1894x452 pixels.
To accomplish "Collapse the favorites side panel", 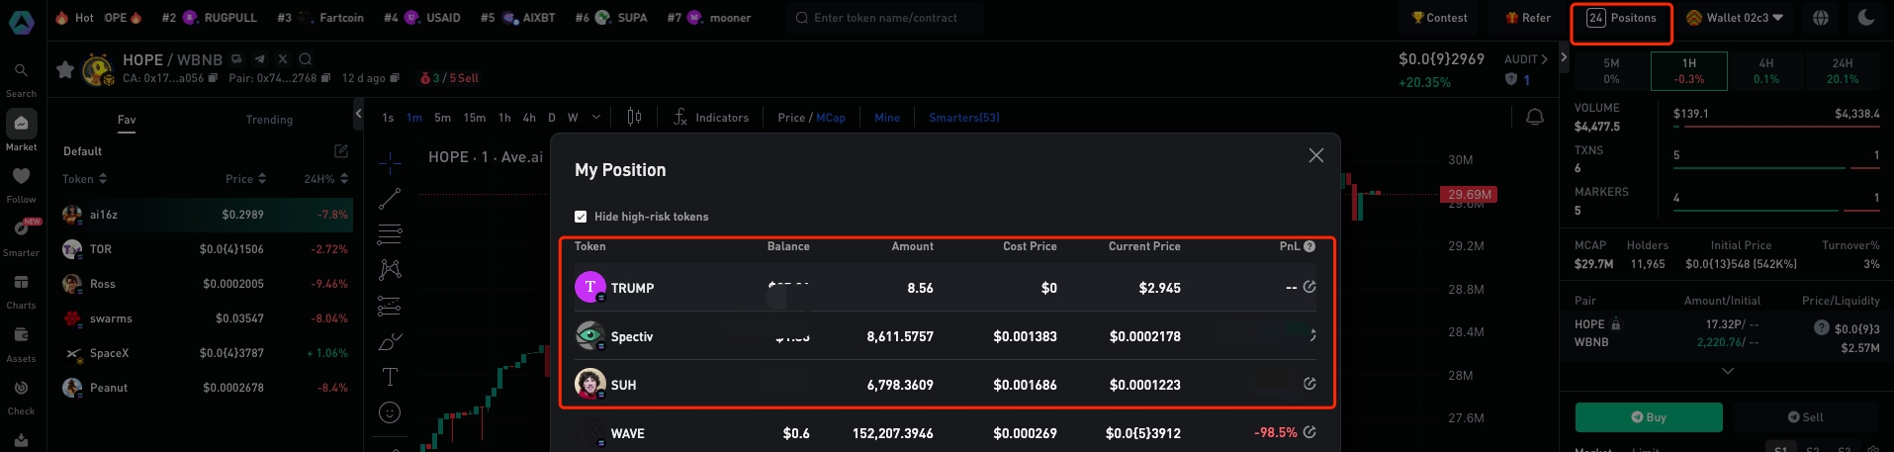I will point(358,115).
